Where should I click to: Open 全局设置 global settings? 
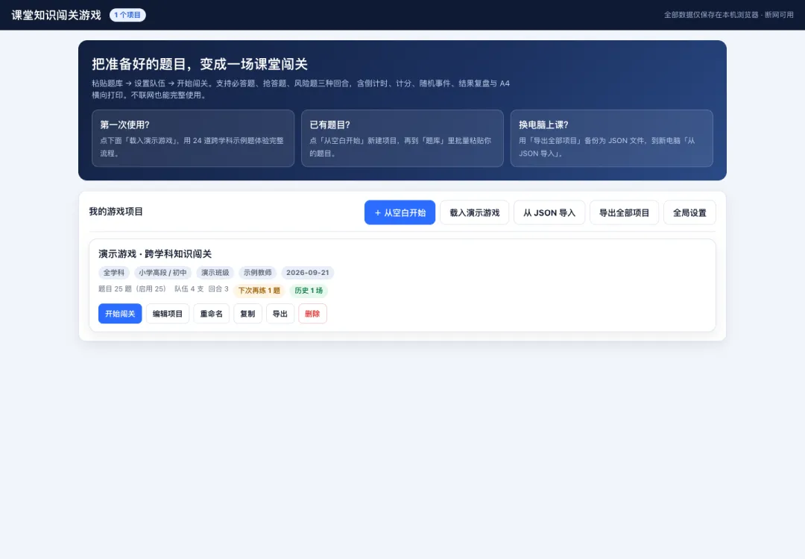pyautogui.click(x=689, y=212)
